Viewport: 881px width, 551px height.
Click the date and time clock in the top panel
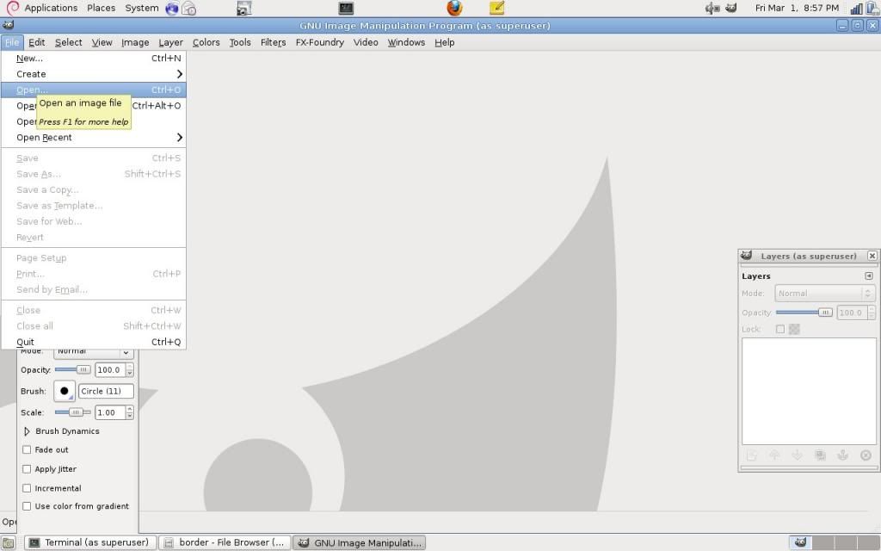[797, 8]
